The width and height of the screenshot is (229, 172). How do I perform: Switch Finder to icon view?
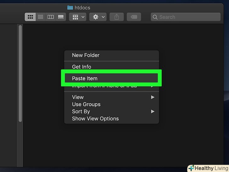click(x=30, y=17)
